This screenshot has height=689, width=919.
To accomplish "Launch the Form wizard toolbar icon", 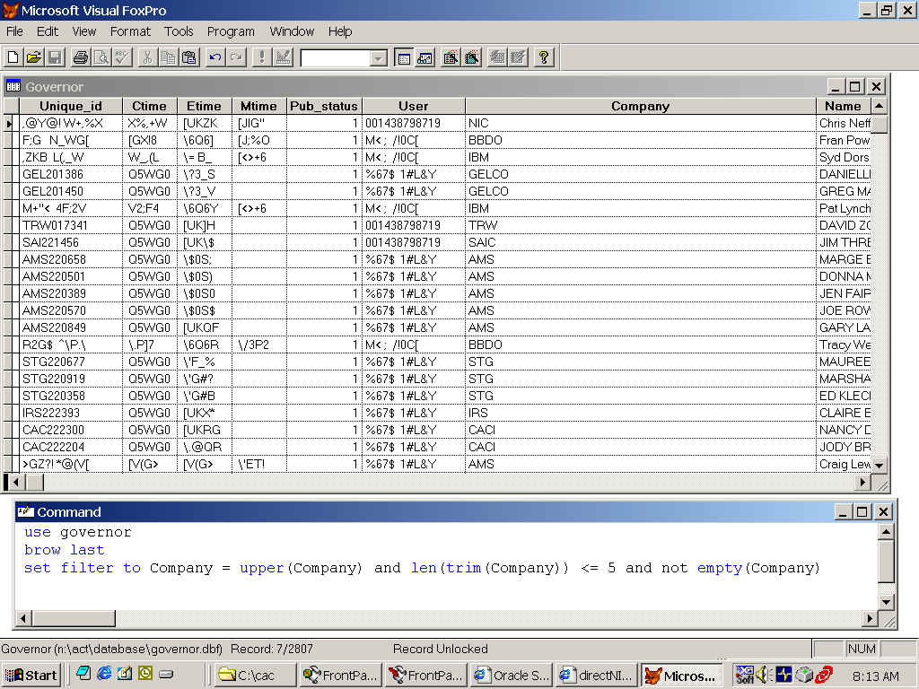I will pos(451,57).
